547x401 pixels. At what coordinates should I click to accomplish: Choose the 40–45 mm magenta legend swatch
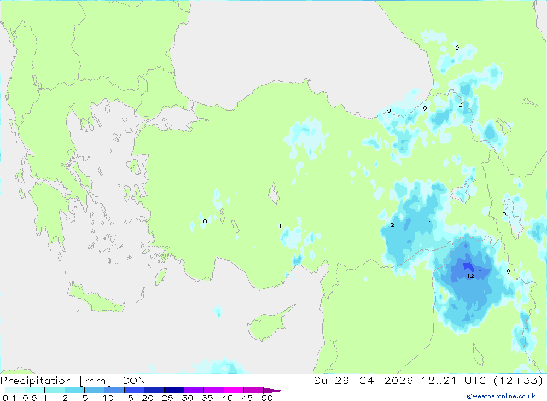[234, 390]
